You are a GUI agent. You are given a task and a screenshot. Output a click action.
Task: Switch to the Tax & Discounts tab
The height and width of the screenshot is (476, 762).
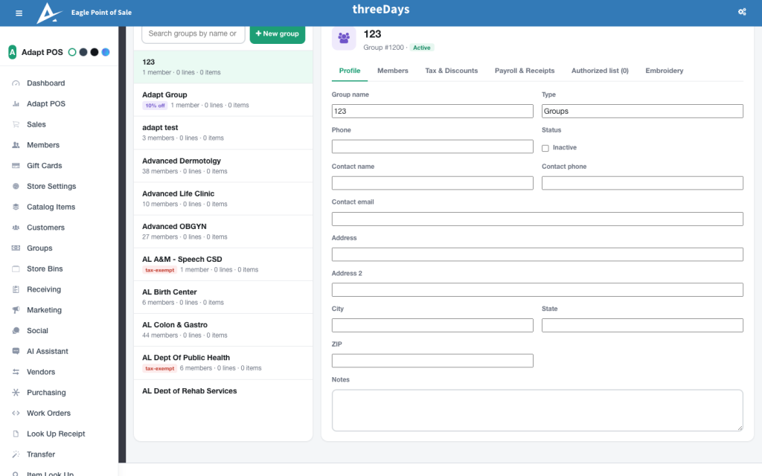[x=451, y=71]
